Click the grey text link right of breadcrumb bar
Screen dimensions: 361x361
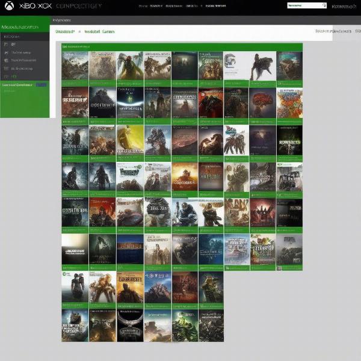(333, 31)
